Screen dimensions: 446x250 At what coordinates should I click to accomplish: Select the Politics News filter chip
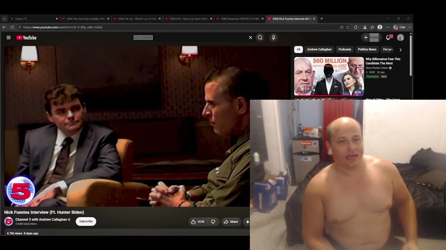(367, 49)
